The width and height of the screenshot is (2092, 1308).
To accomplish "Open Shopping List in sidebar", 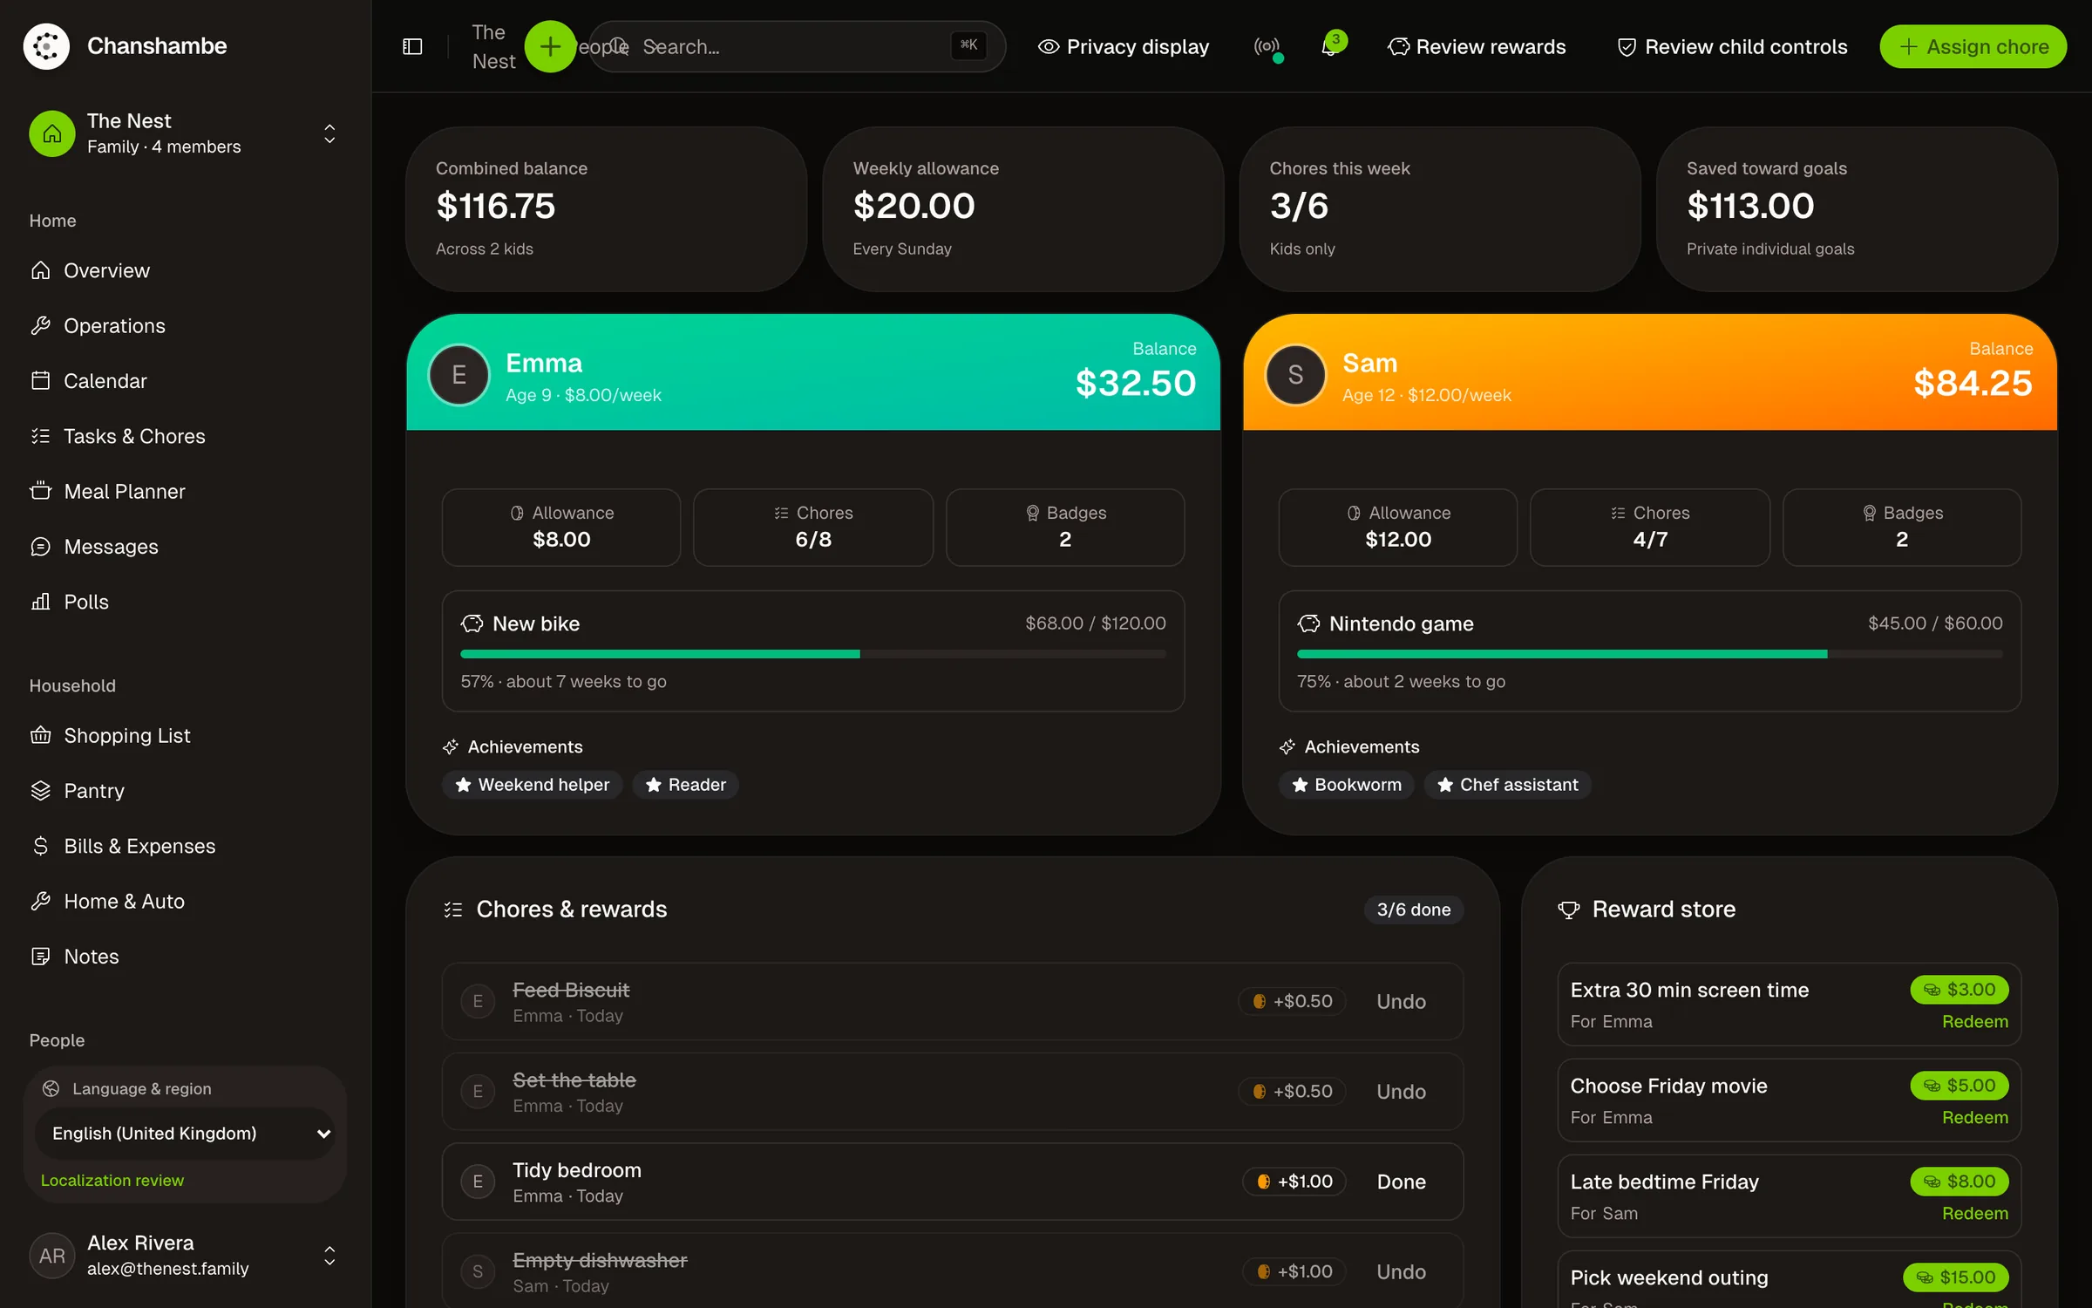I will point(185,735).
